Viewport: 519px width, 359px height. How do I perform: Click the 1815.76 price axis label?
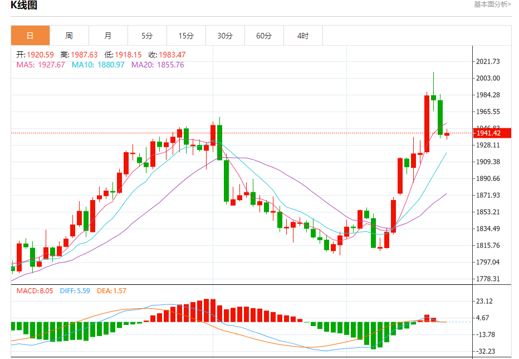tap(488, 245)
